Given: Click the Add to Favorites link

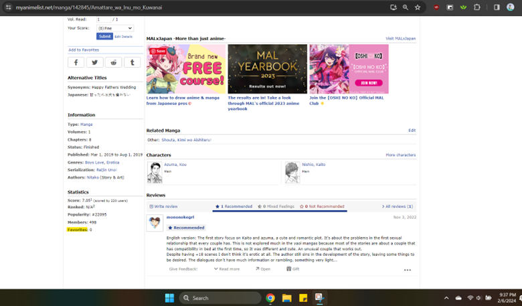Looking at the screenshot, I should 84,50.
